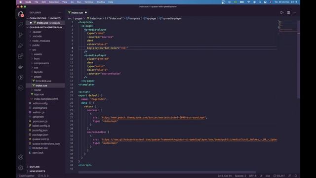This screenshot has height=178, width=316.
Task: Open the Selection menu
Action: 54,2
